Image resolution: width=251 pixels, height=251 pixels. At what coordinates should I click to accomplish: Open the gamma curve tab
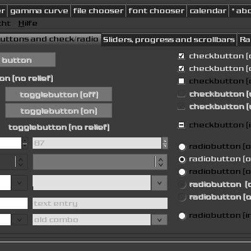[39, 11]
